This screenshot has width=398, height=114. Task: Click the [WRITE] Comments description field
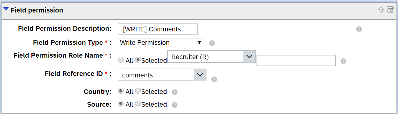point(158,29)
